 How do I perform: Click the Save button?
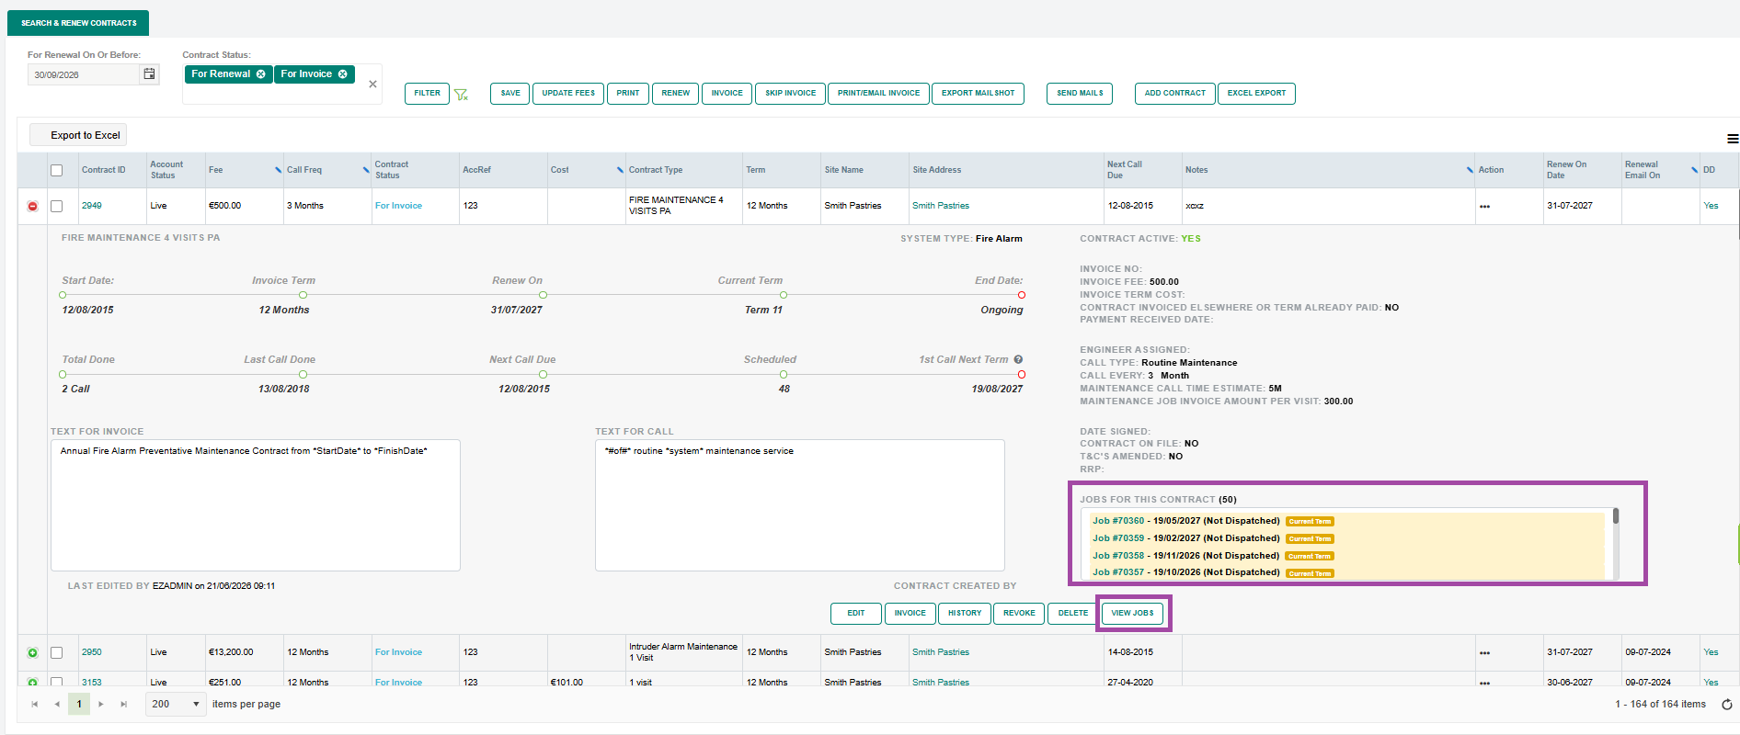point(510,94)
